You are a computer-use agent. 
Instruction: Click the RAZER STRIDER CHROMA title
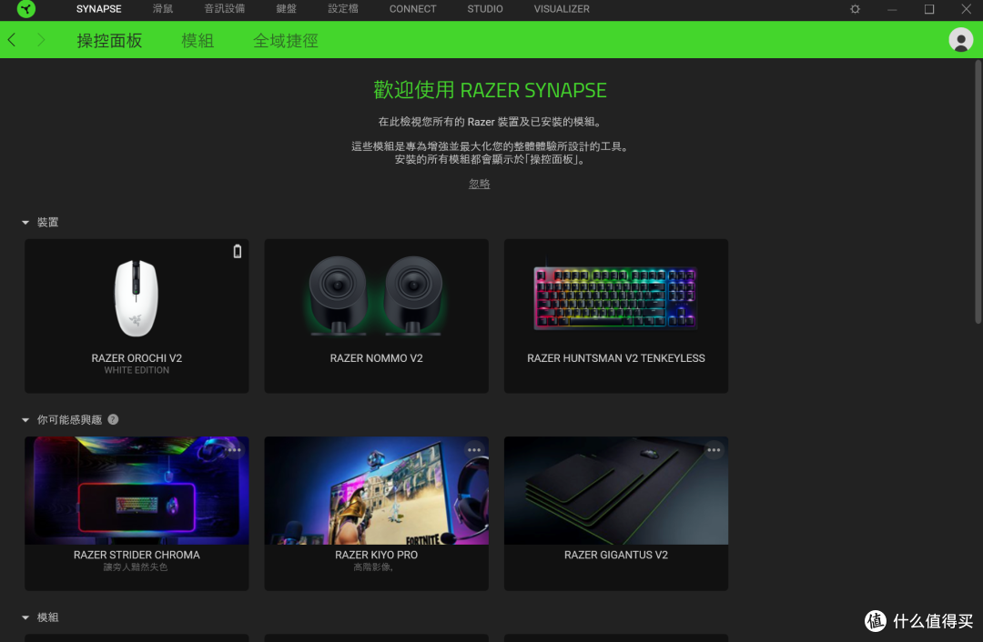point(137,555)
